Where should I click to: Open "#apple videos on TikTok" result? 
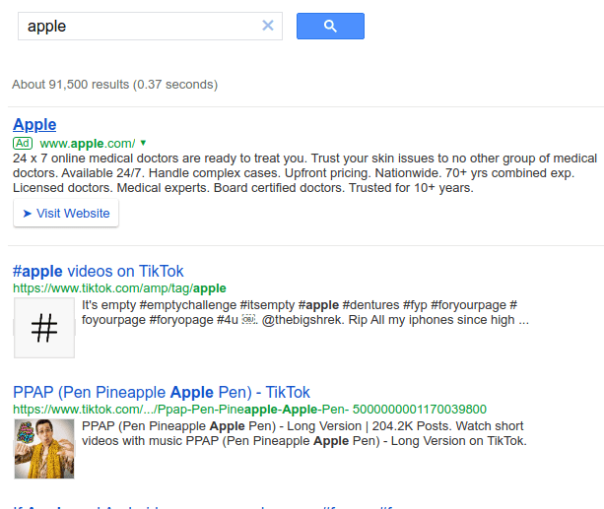pos(99,271)
